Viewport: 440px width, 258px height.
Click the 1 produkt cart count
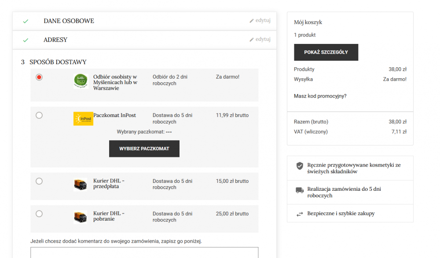click(305, 35)
